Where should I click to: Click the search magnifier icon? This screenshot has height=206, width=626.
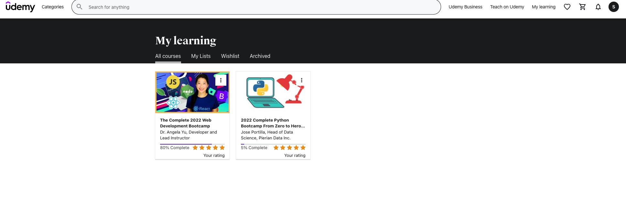[x=80, y=7]
